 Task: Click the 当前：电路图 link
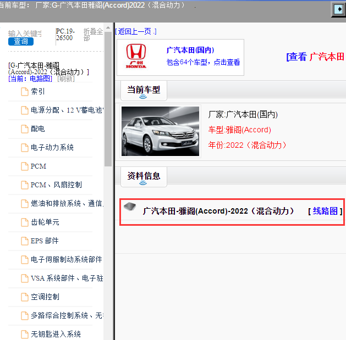[x=30, y=79]
